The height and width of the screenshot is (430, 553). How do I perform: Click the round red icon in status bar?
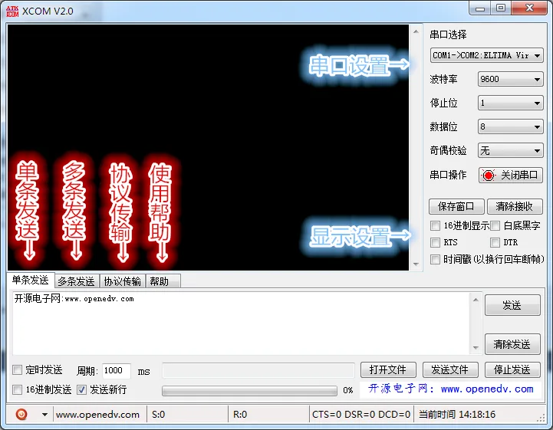click(21, 414)
